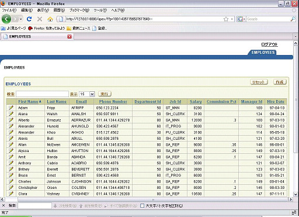
Task: Open the back/forward history dropdown arrow
Action: [x=20, y=19]
